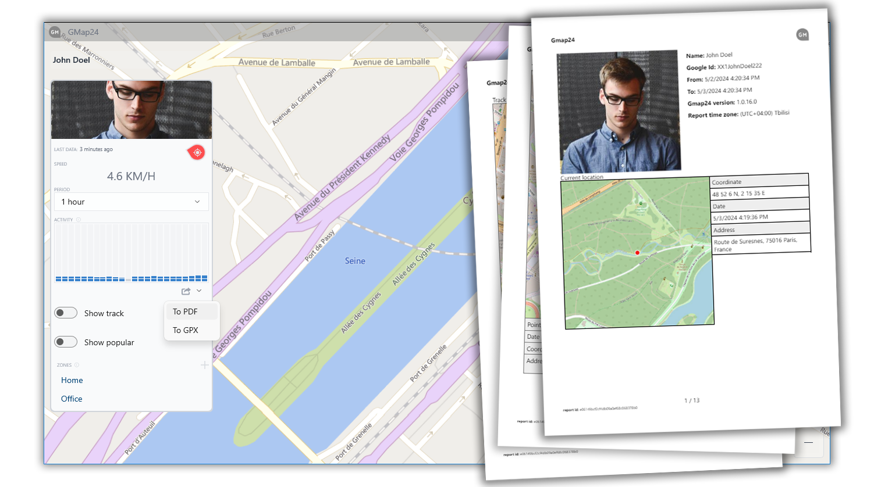Open the Home zone
The width and height of the screenshot is (874, 487).
(x=72, y=380)
